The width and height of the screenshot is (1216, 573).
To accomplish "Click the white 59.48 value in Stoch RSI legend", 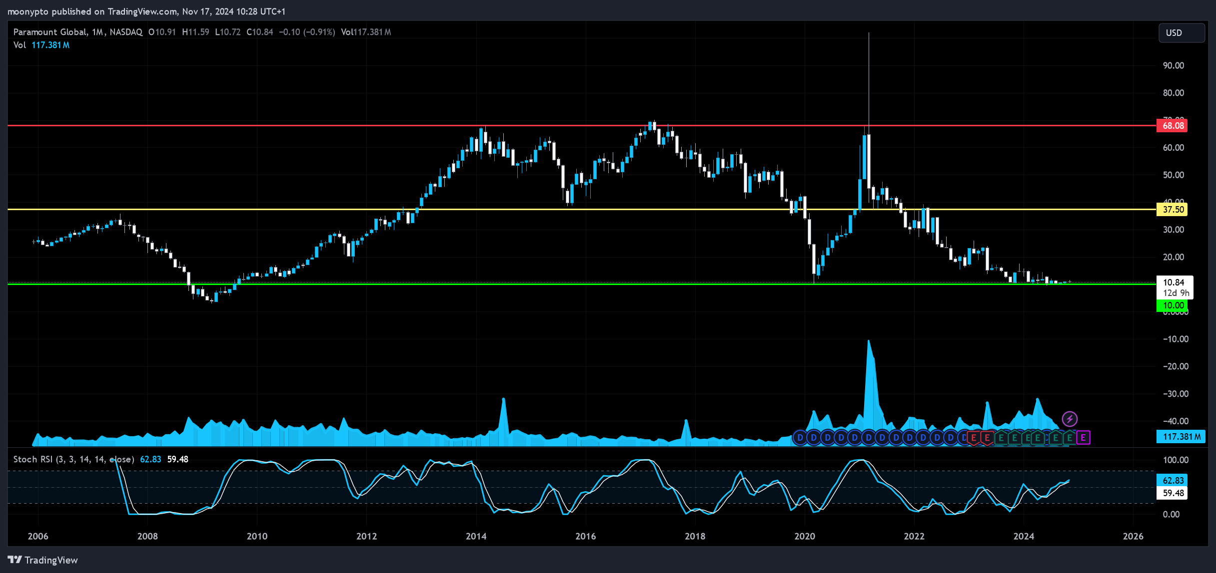I will [x=177, y=459].
